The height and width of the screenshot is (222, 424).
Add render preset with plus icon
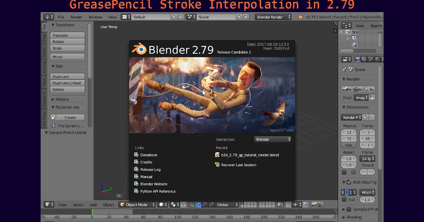pos(365,117)
